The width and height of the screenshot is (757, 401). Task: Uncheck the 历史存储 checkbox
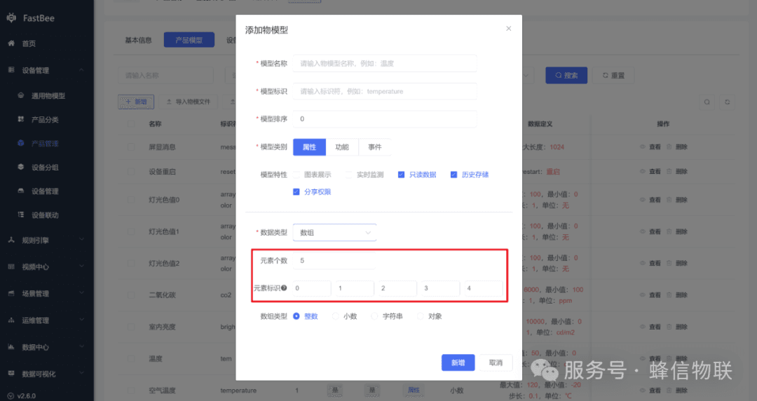click(453, 175)
